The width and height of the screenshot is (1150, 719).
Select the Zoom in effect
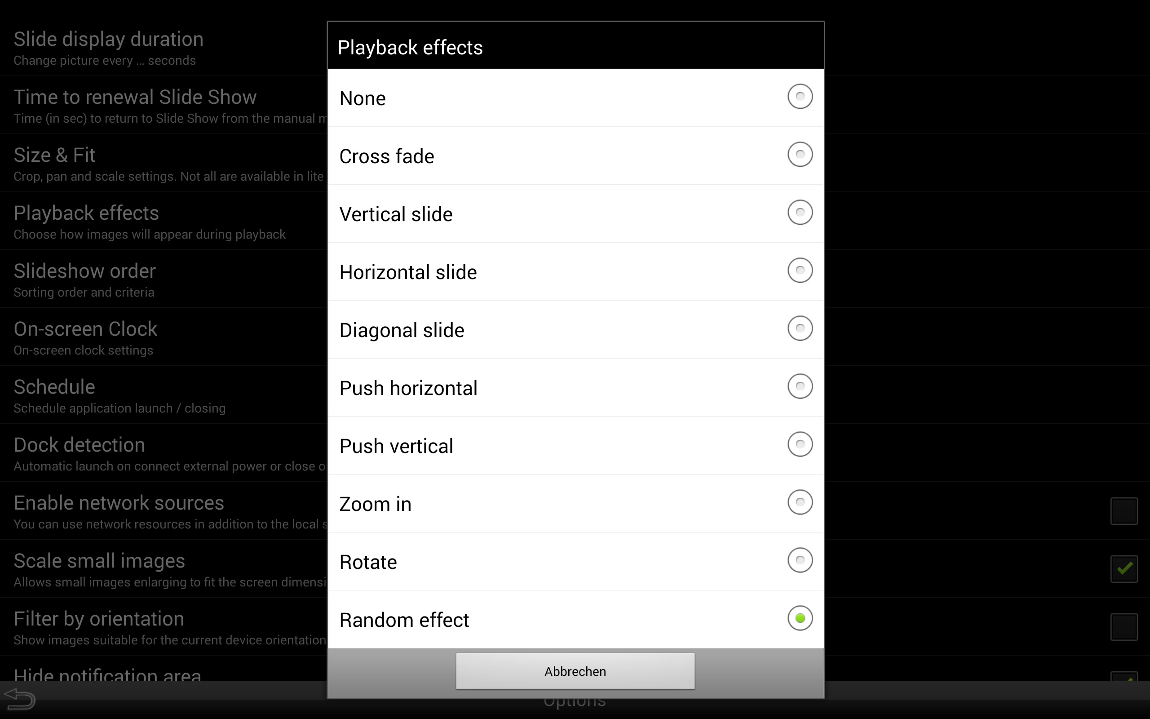tap(800, 503)
